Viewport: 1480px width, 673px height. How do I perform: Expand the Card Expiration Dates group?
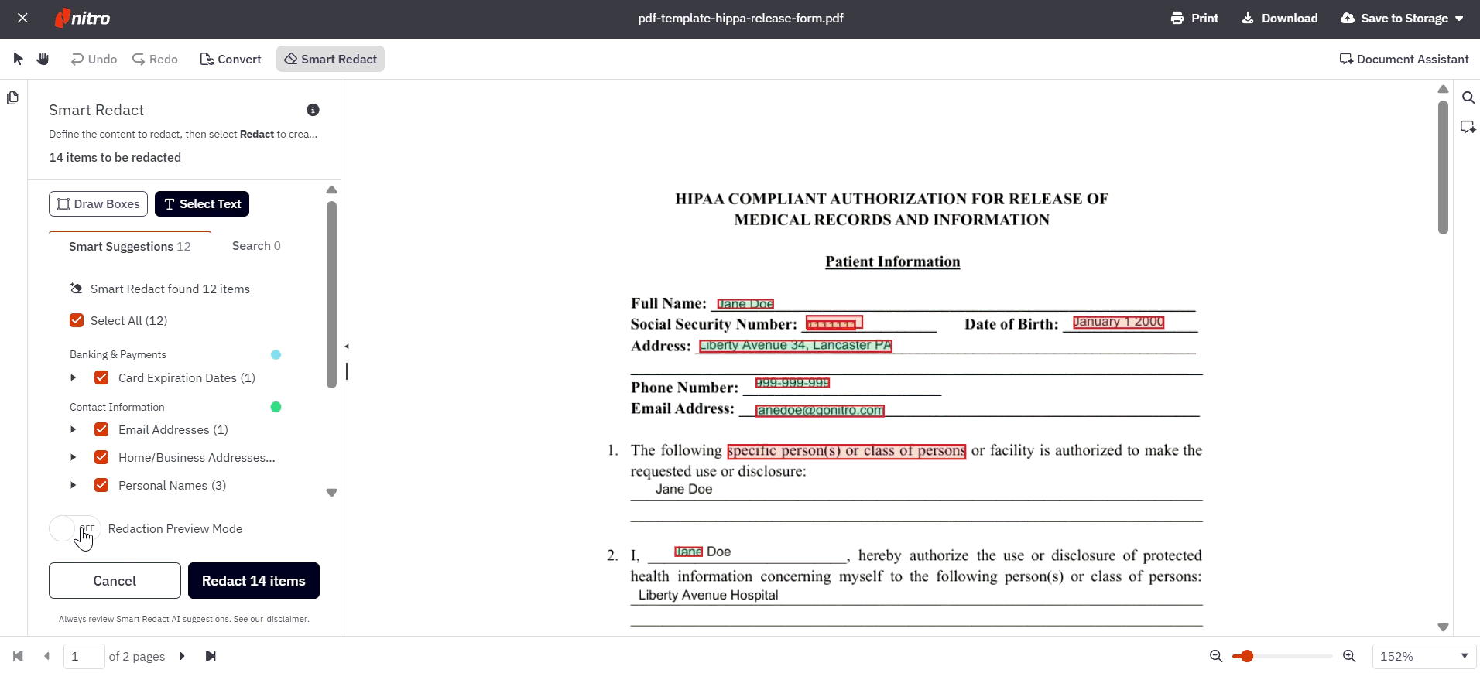coord(74,378)
